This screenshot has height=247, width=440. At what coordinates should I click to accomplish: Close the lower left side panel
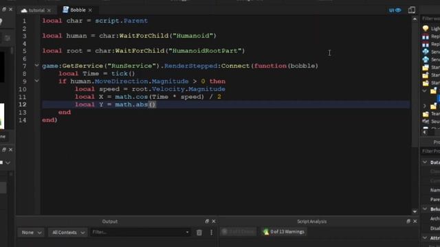(11, 150)
